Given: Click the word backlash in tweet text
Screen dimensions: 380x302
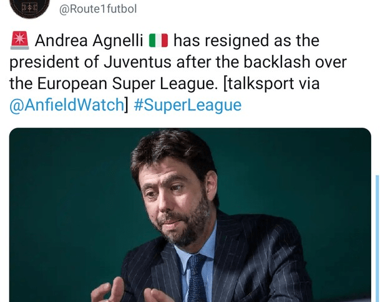Looking at the screenshot, I should click(x=277, y=62).
